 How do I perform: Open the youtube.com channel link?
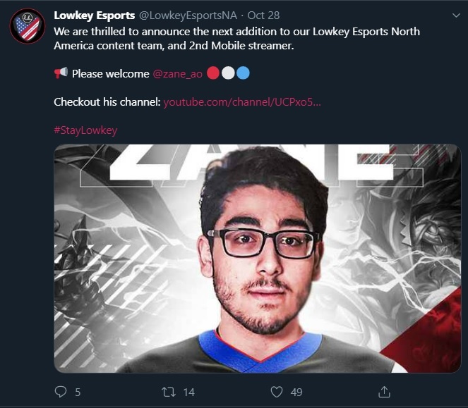[242, 102]
